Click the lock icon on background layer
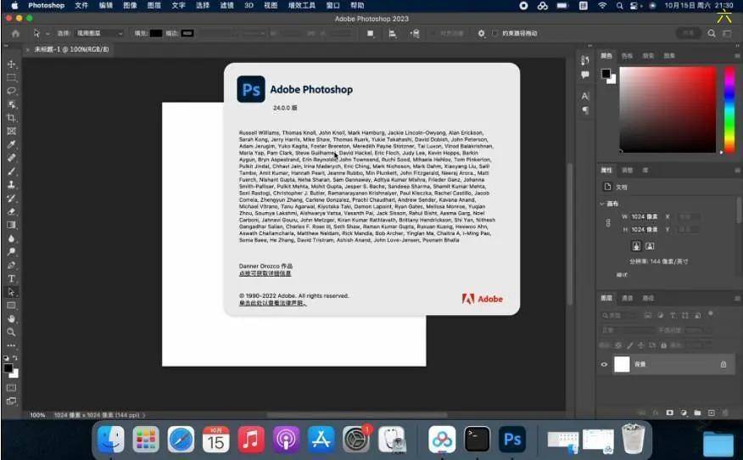743x460 pixels. coord(723,364)
